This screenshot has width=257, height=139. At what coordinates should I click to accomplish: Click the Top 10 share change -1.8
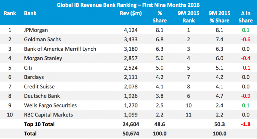pyautogui.click(x=246, y=124)
